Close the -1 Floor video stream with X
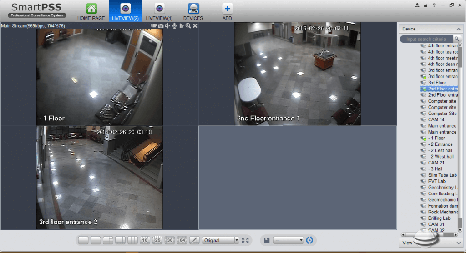 click(195, 26)
